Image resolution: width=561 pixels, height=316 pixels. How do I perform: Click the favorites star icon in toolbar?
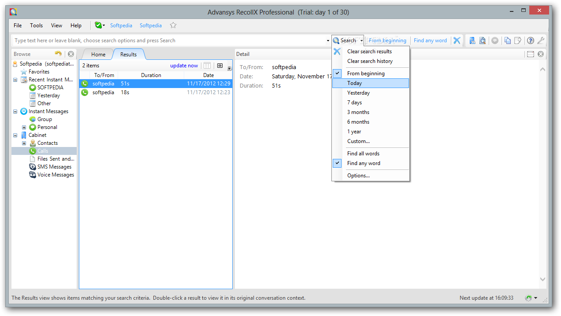coord(173,26)
